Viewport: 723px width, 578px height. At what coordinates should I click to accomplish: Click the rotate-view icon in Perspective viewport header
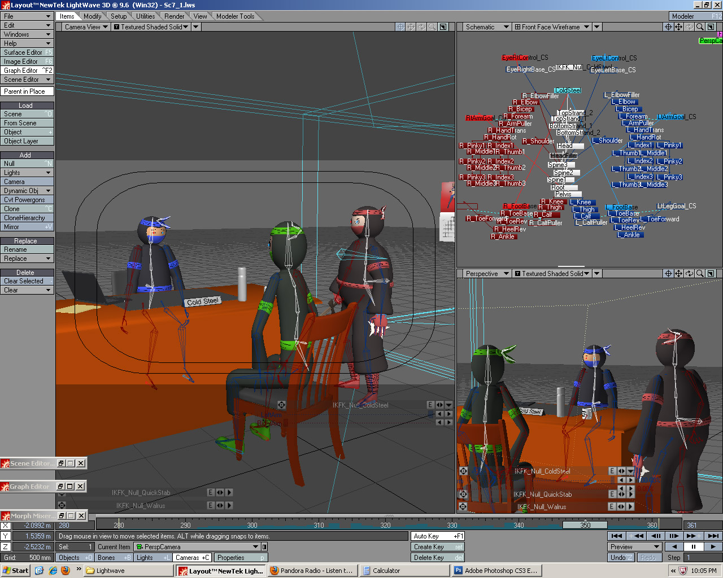[689, 273]
